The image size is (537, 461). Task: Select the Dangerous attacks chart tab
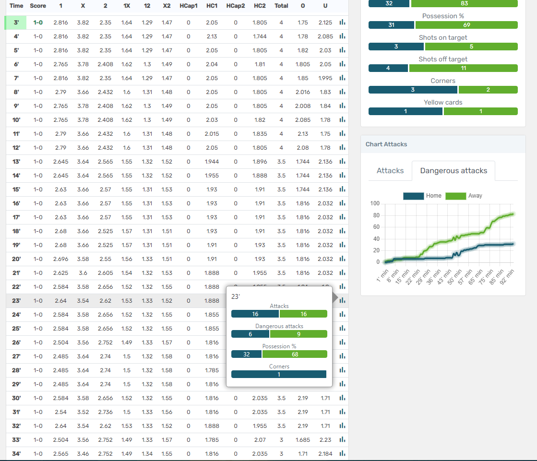[453, 170]
